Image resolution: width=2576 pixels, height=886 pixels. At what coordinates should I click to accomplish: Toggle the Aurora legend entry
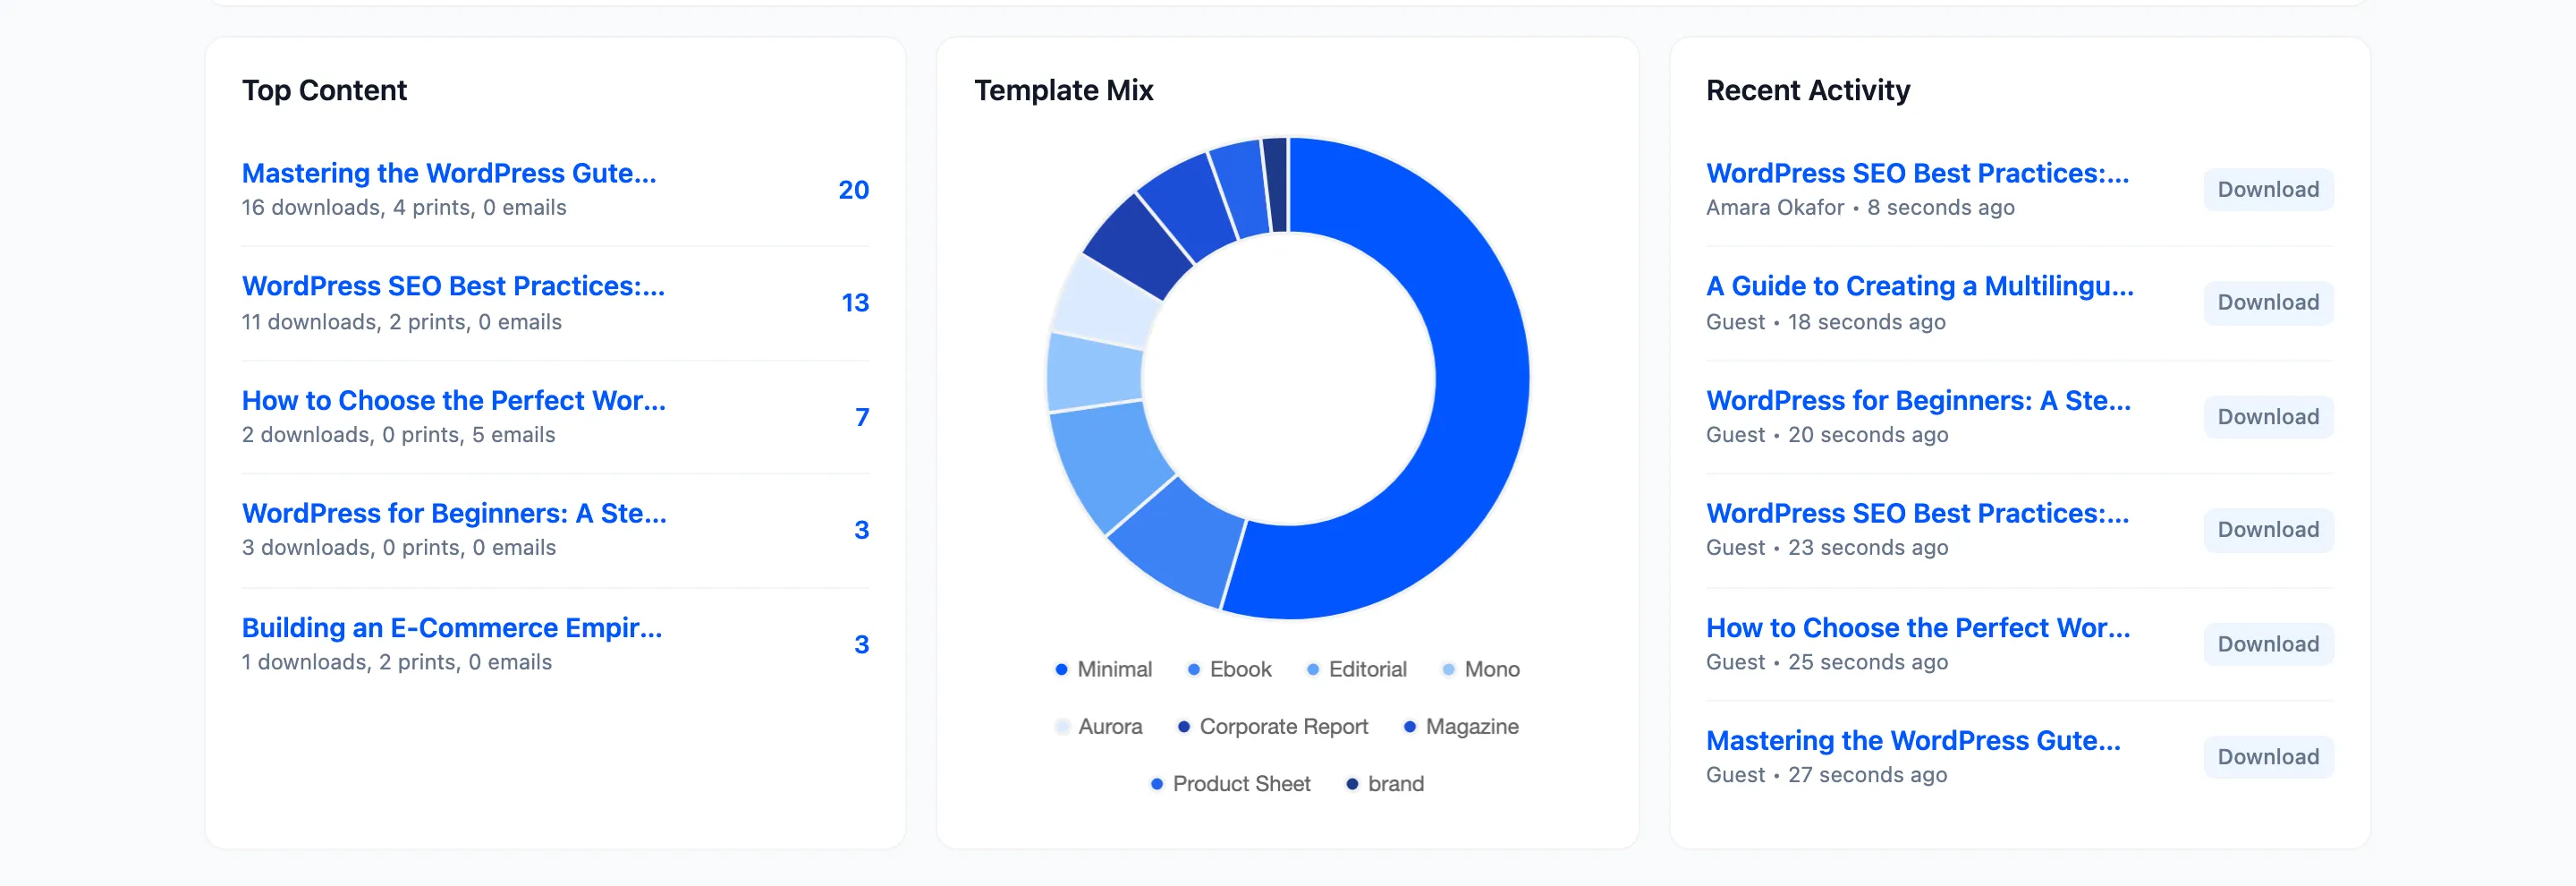click(x=1098, y=726)
